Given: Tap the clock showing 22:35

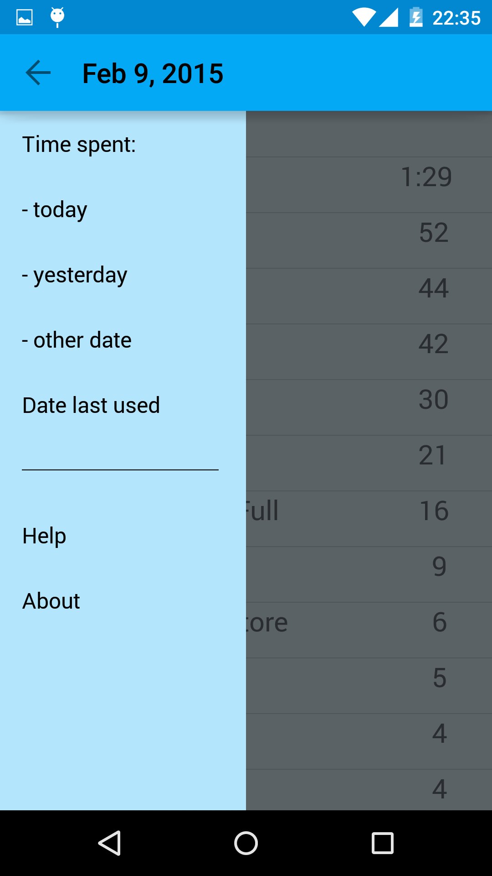Looking at the screenshot, I should [x=456, y=18].
